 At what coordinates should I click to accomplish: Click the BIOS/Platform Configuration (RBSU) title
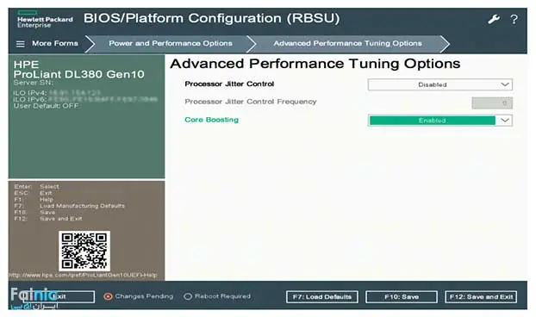coord(212,18)
